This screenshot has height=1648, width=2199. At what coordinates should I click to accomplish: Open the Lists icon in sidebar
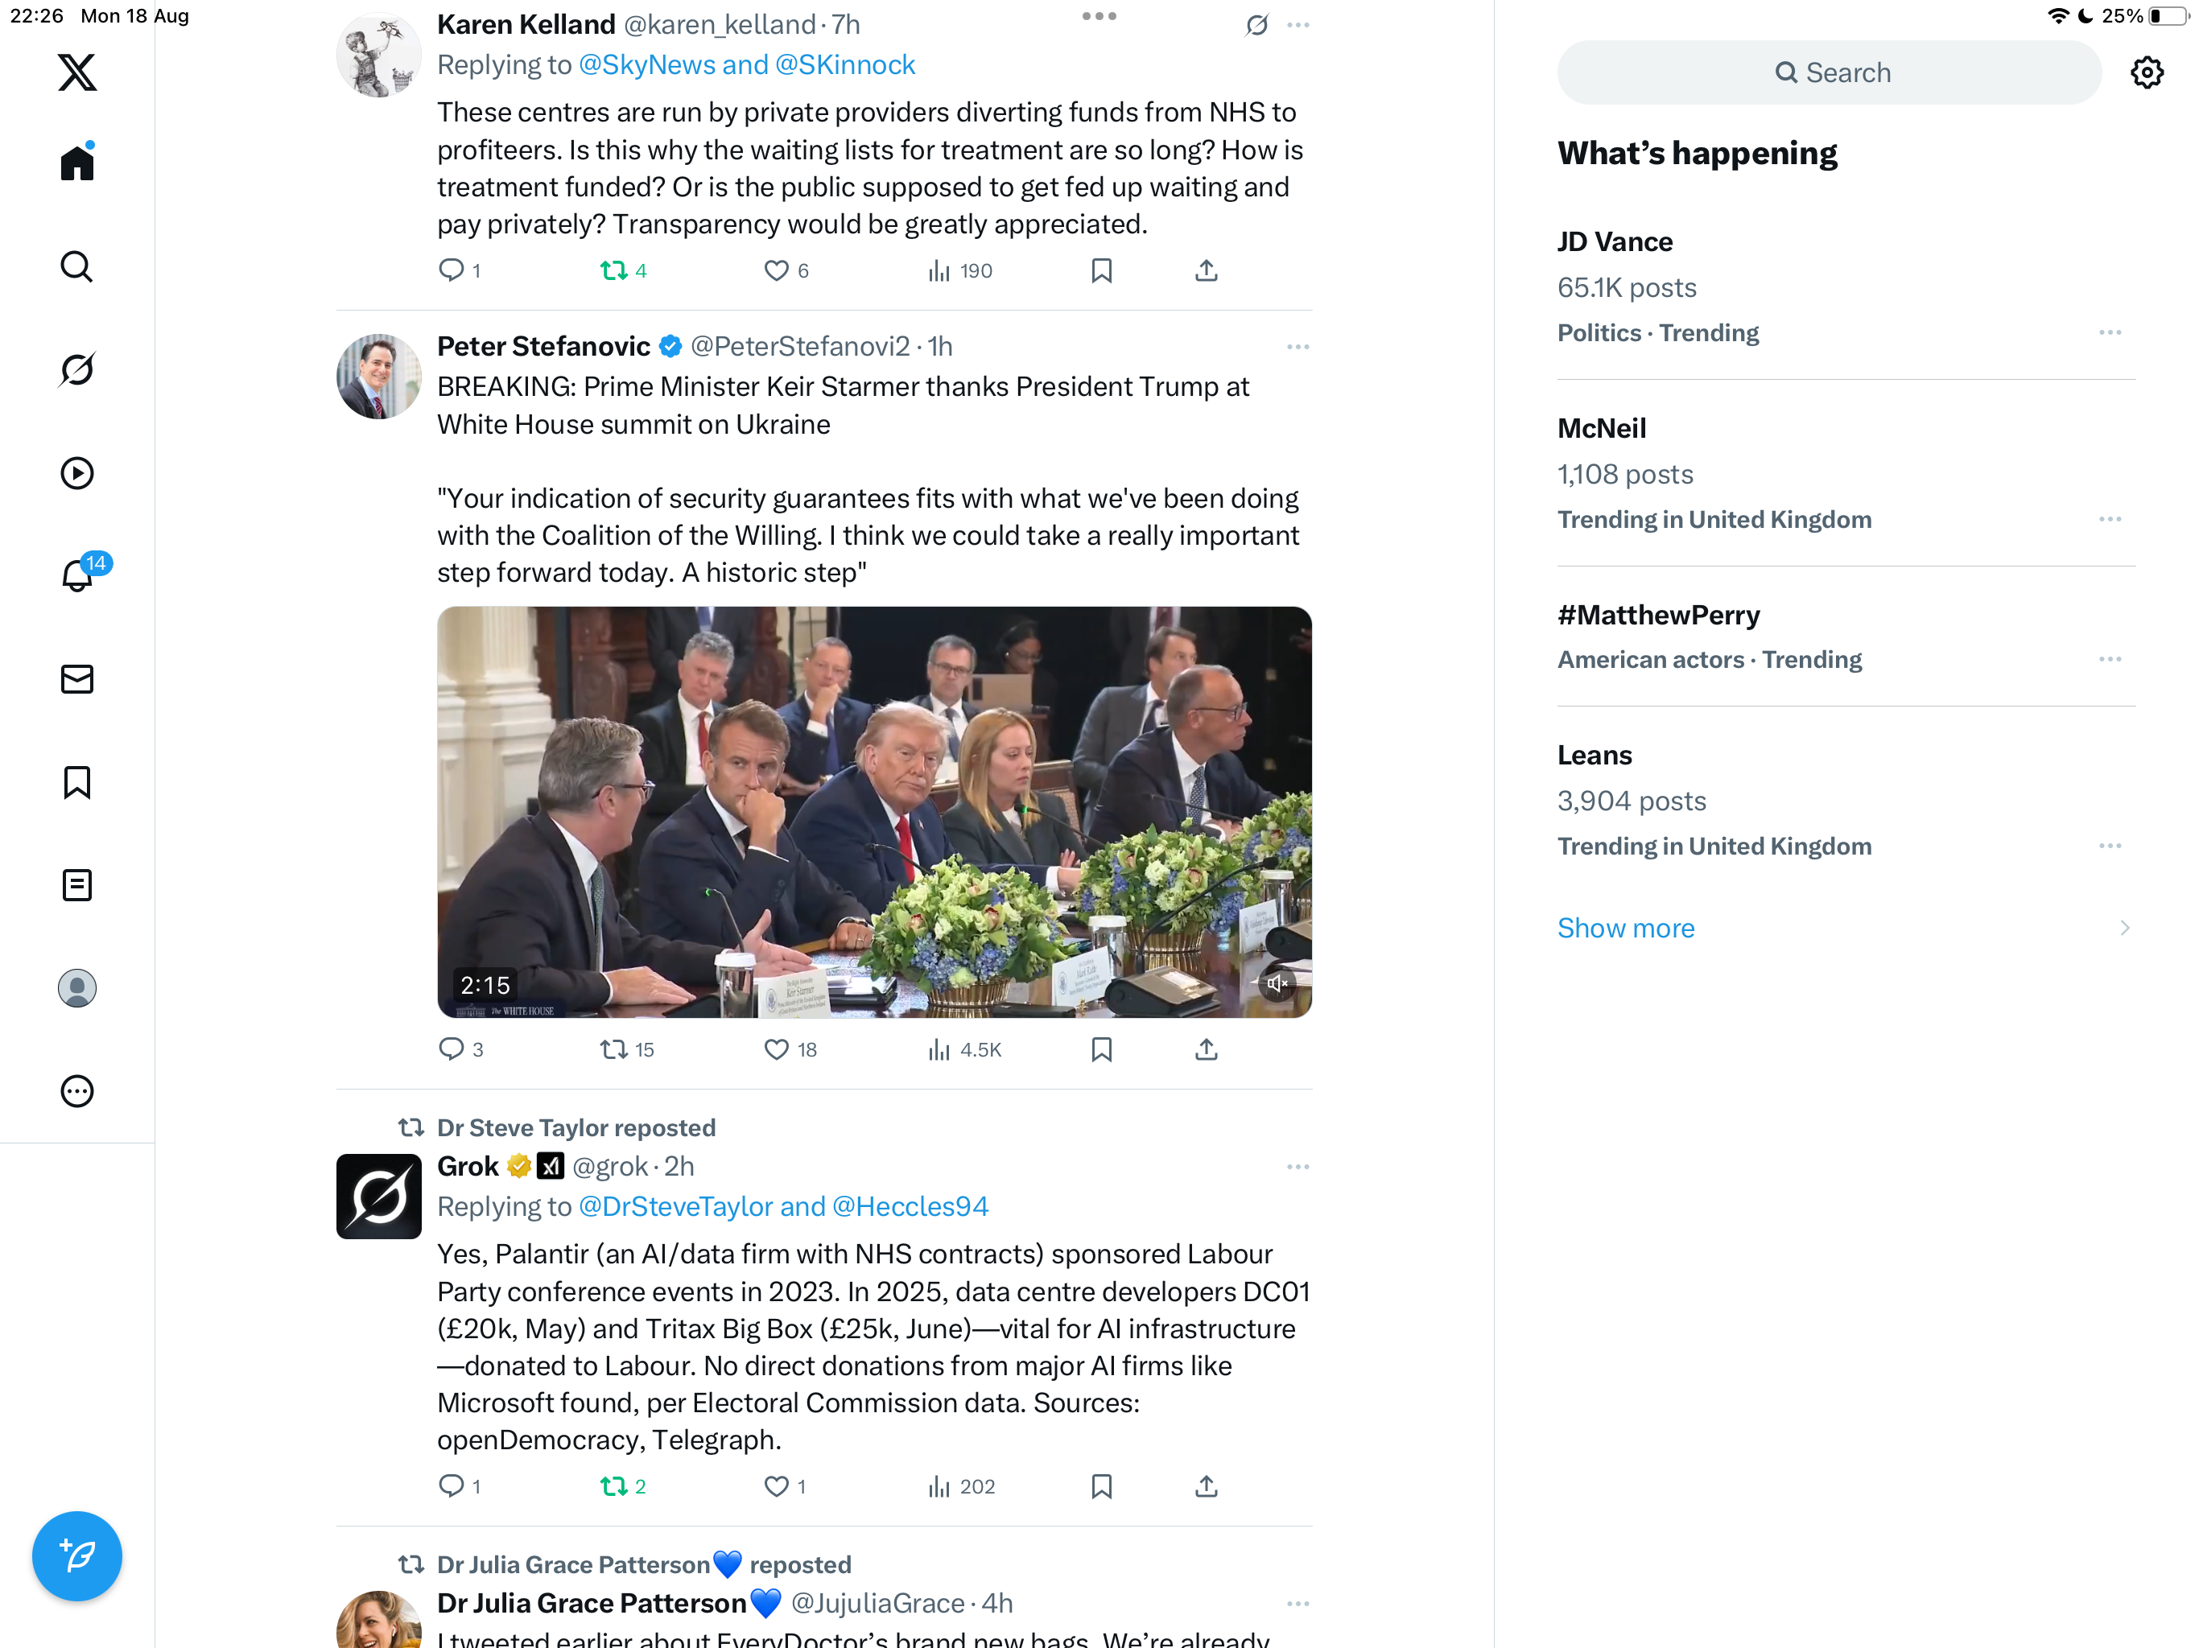tap(76, 884)
